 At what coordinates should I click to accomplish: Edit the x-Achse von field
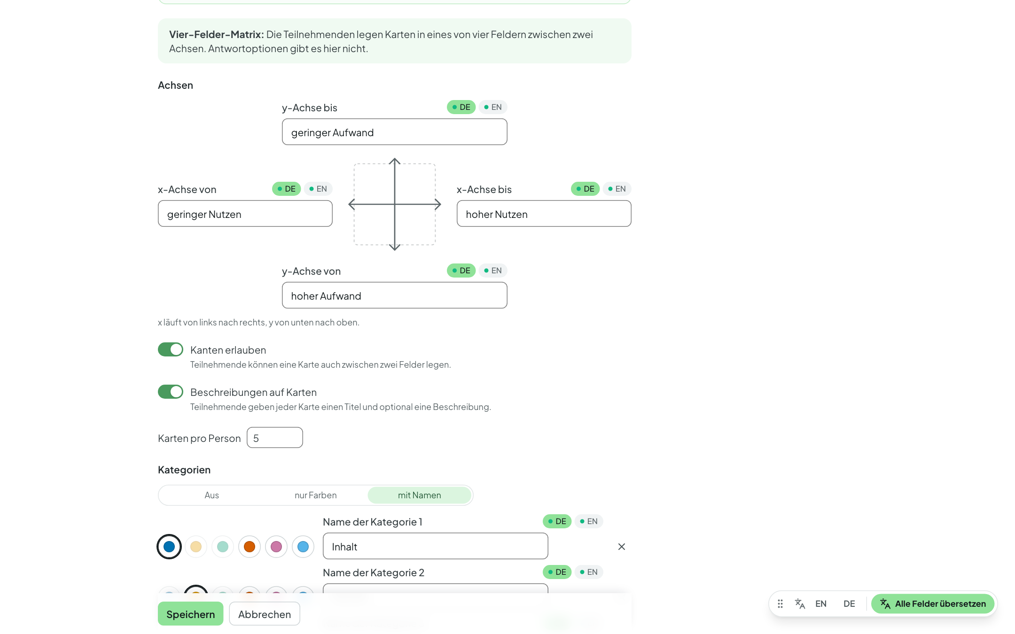pos(245,214)
